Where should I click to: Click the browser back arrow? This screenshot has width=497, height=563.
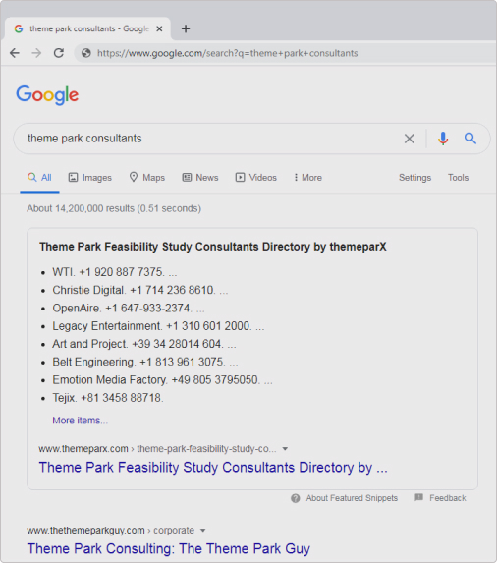tap(15, 53)
